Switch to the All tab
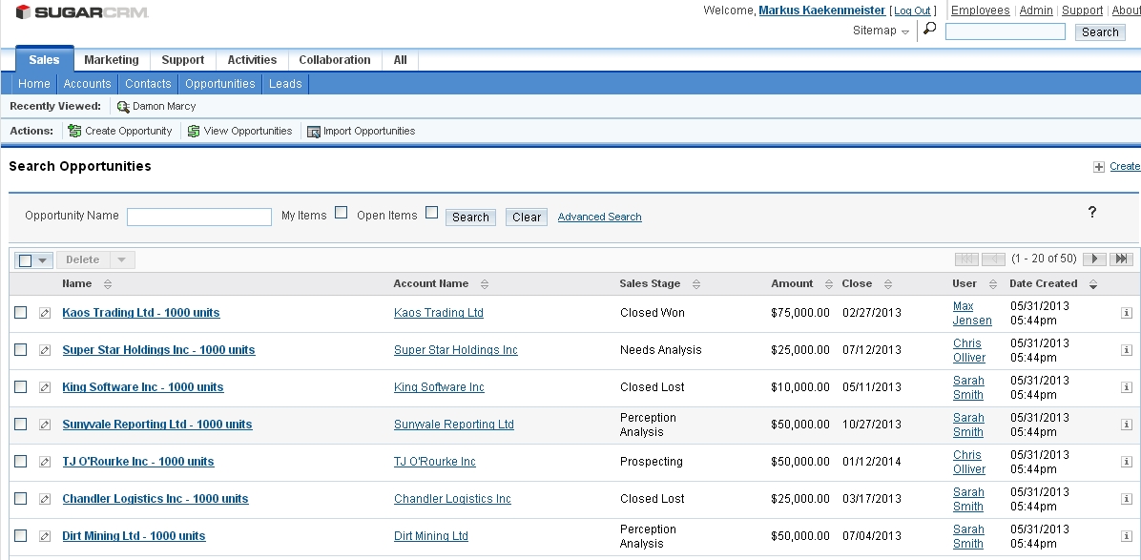Screen dimensions: 1141x560 (x=401, y=60)
